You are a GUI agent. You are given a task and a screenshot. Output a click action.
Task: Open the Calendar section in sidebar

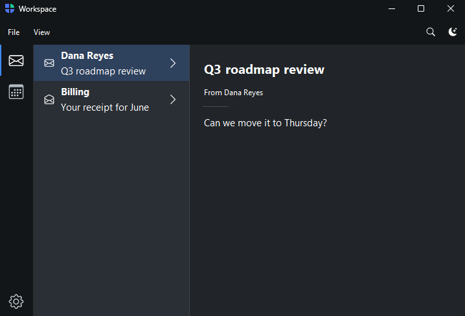(16, 91)
